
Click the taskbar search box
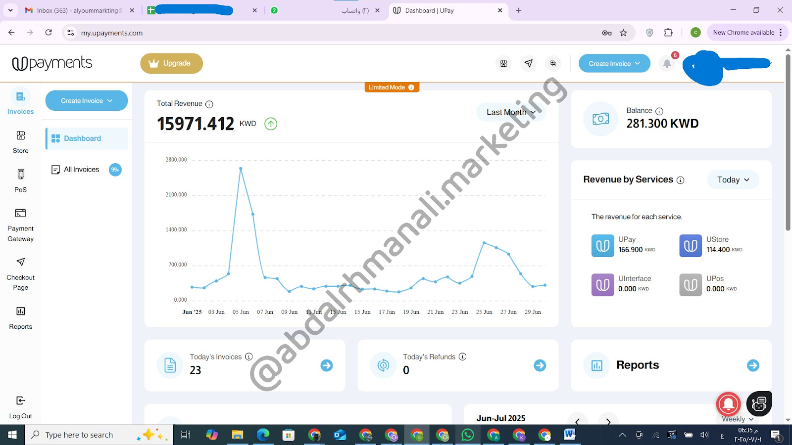[99, 435]
